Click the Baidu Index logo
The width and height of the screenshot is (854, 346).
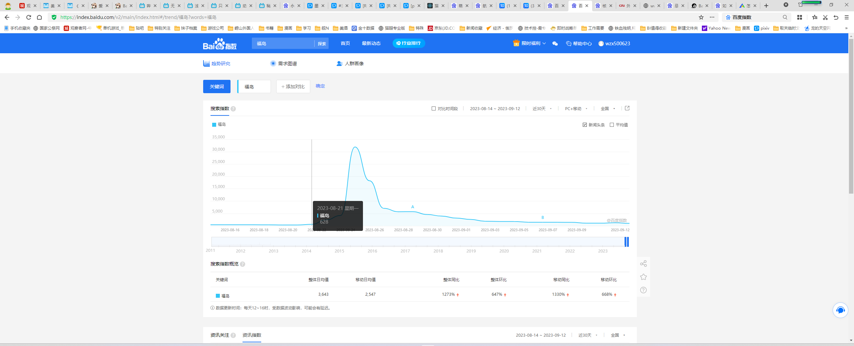[x=220, y=44]
